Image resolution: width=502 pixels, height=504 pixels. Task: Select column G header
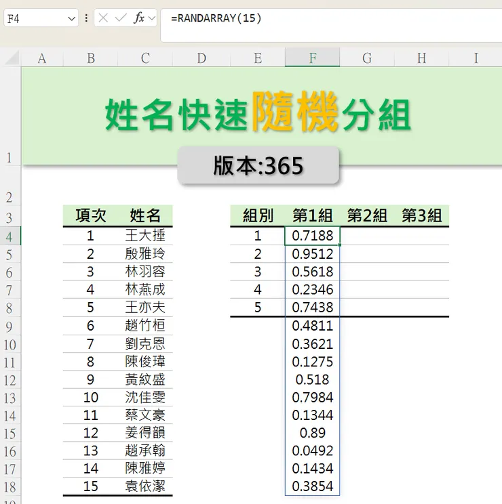tap(367, 58)
